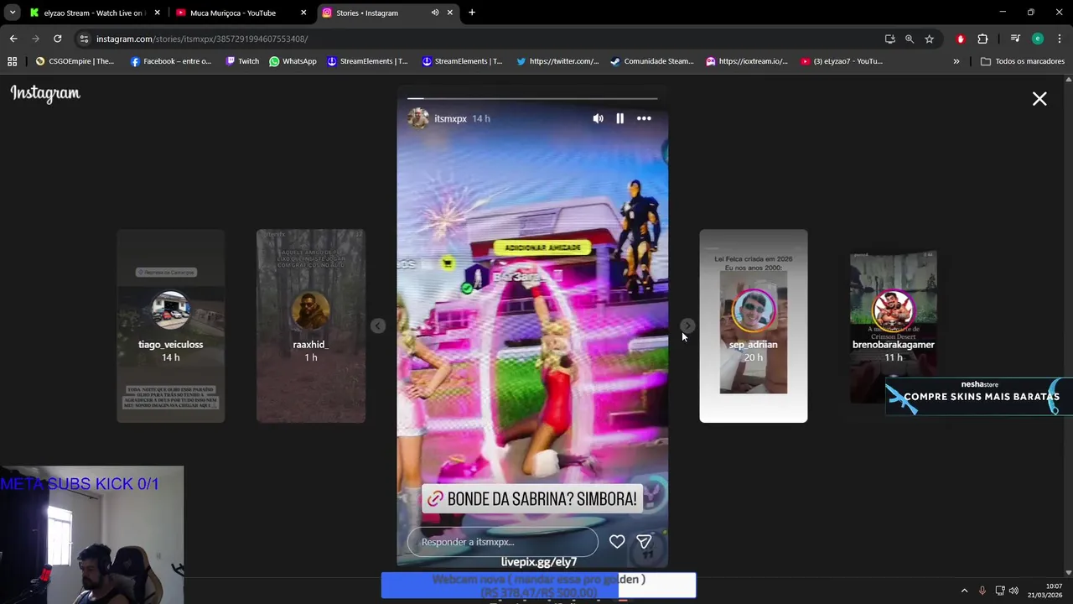Image resolution: width=1073 pixels, height=604 pixels.
Task: Go to next story arrow
Action: 687,325
